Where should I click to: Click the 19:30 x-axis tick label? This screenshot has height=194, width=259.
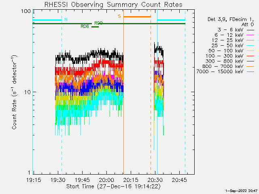58,180
